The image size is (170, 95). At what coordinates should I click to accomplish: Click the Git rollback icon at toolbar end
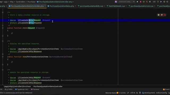(167, 2)
